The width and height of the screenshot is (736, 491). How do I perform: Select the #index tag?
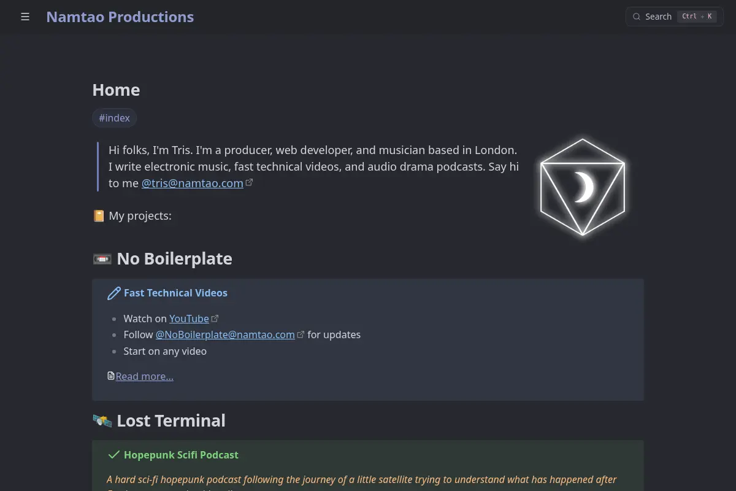(x=114, y=118)
